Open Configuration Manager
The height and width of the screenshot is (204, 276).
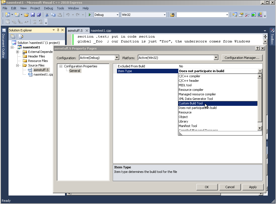click(x=242, y=58)
